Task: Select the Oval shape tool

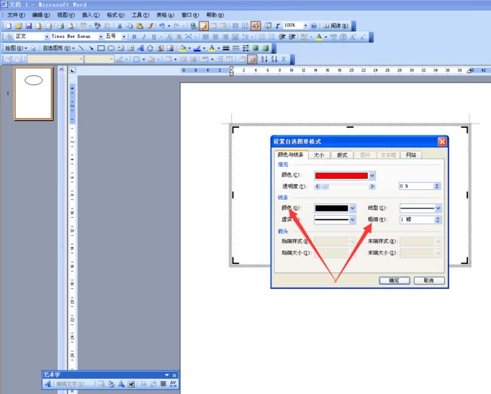Action: tap(111, 48)
